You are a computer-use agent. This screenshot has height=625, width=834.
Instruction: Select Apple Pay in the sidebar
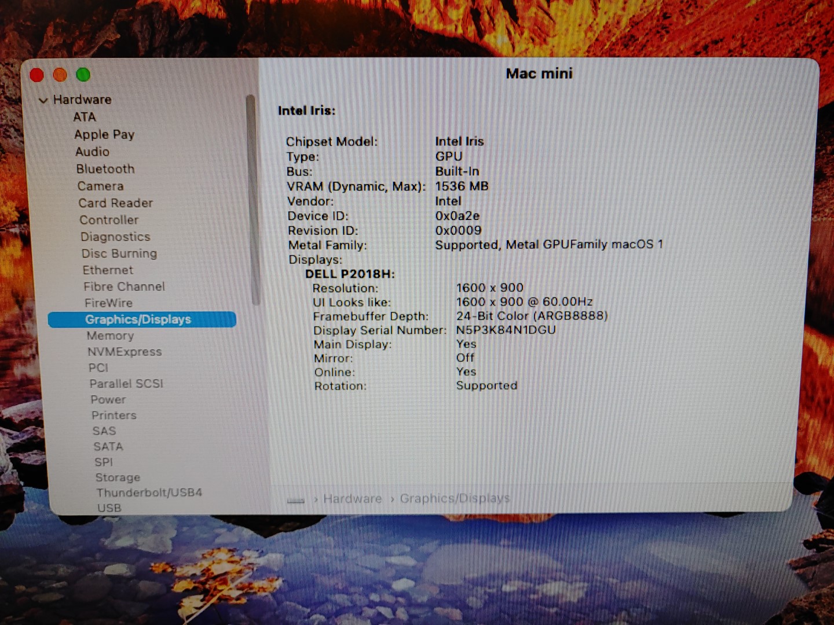pos(104,134)
